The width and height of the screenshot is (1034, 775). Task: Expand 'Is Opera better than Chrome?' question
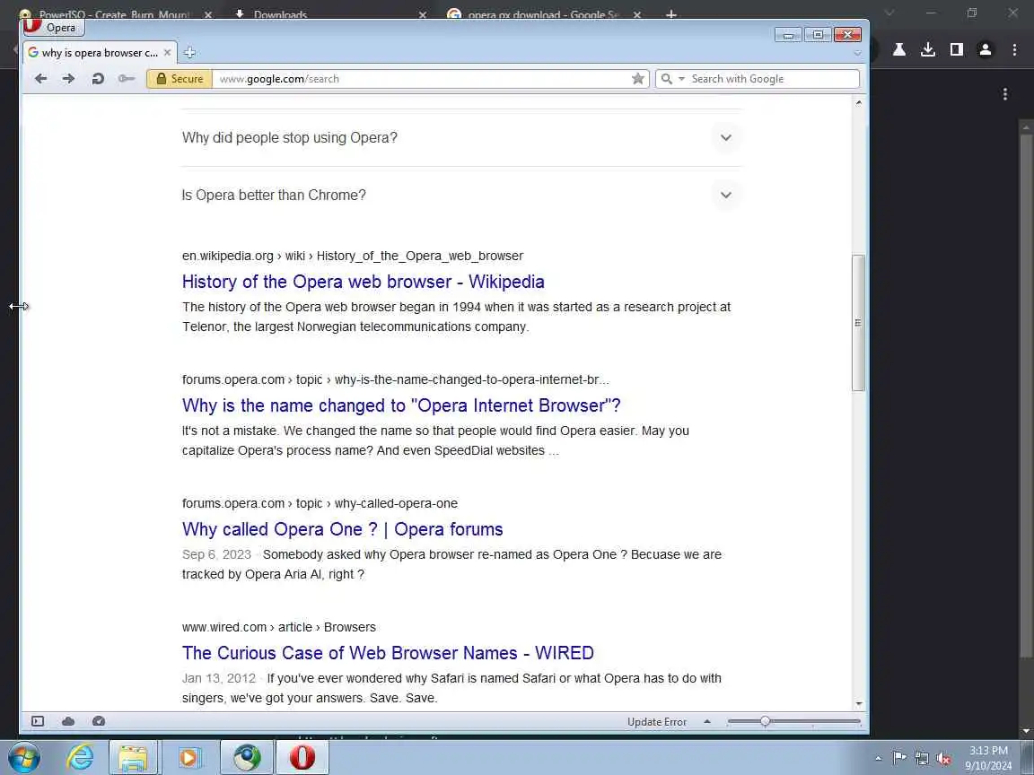click(x=461, y=195)
